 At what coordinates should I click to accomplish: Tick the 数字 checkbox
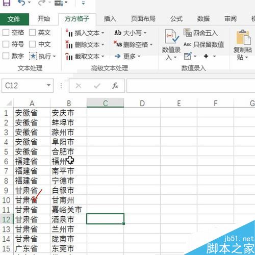(6, 56)
